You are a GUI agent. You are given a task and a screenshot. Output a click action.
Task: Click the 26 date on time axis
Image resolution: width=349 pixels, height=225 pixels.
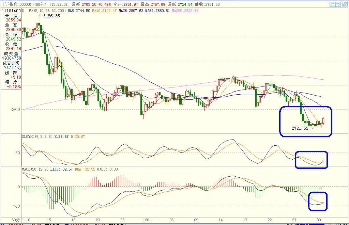[122, 220]
